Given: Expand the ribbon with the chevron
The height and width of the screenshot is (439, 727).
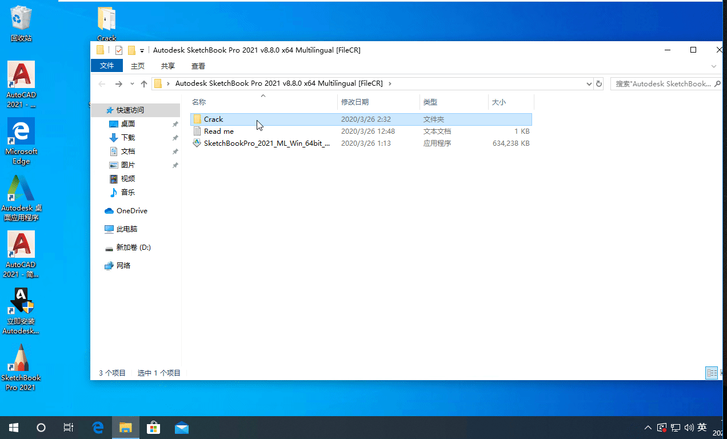Looking at the screenshot, I should click(x=714, y=66).
